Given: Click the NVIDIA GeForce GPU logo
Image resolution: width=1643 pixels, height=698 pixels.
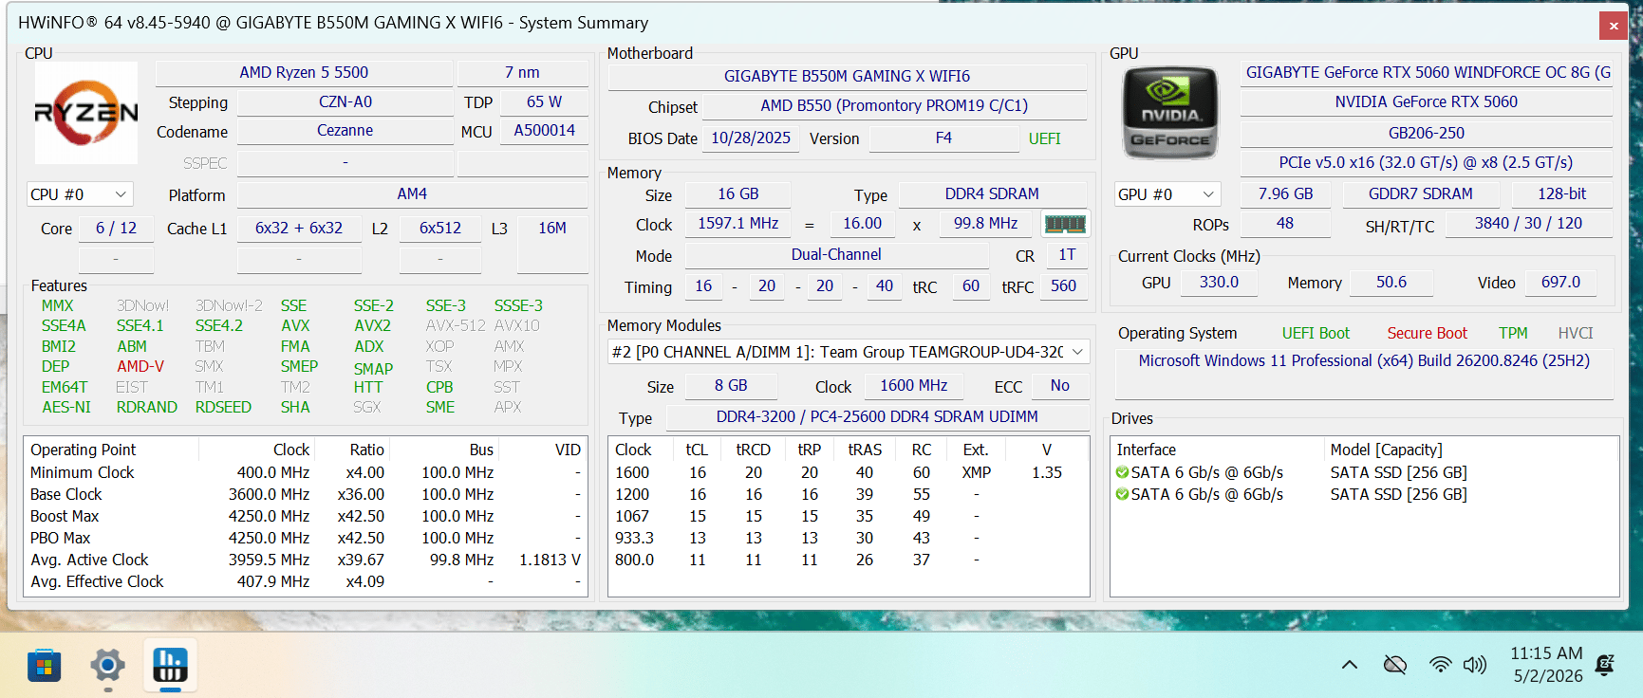Looking at the screenshot, I should click(x=1169, y=113).
